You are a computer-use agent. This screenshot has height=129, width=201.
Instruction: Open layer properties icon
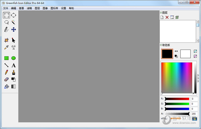tap(172, 17)
